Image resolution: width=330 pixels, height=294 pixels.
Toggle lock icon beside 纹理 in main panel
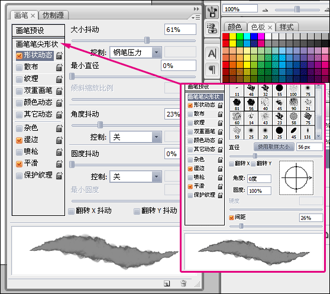tap(59, 79)
